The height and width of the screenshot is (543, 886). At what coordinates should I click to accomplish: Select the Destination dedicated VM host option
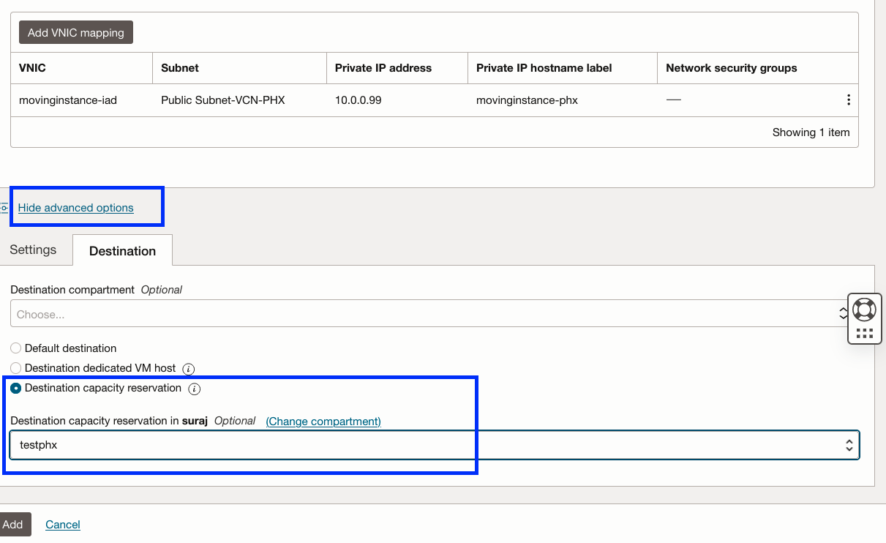point(16,368)
